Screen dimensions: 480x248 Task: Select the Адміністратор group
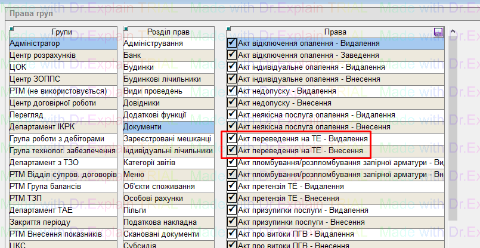tap(62, 44)
